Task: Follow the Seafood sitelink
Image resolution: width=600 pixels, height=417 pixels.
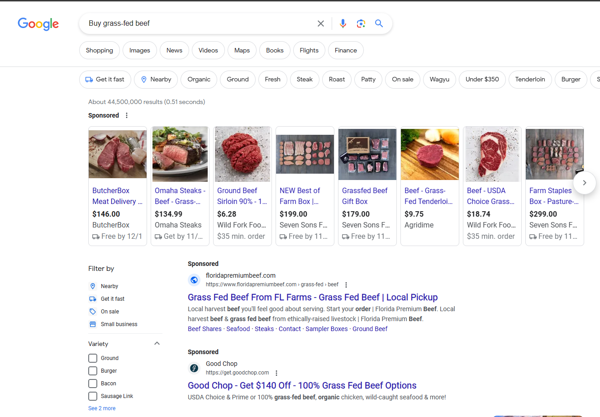Action: point(238,329)
